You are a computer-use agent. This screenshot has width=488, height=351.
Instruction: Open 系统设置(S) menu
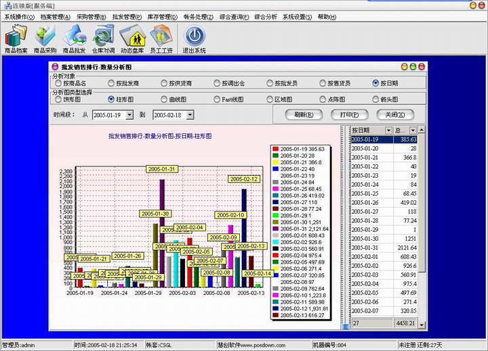click(298, 17)
